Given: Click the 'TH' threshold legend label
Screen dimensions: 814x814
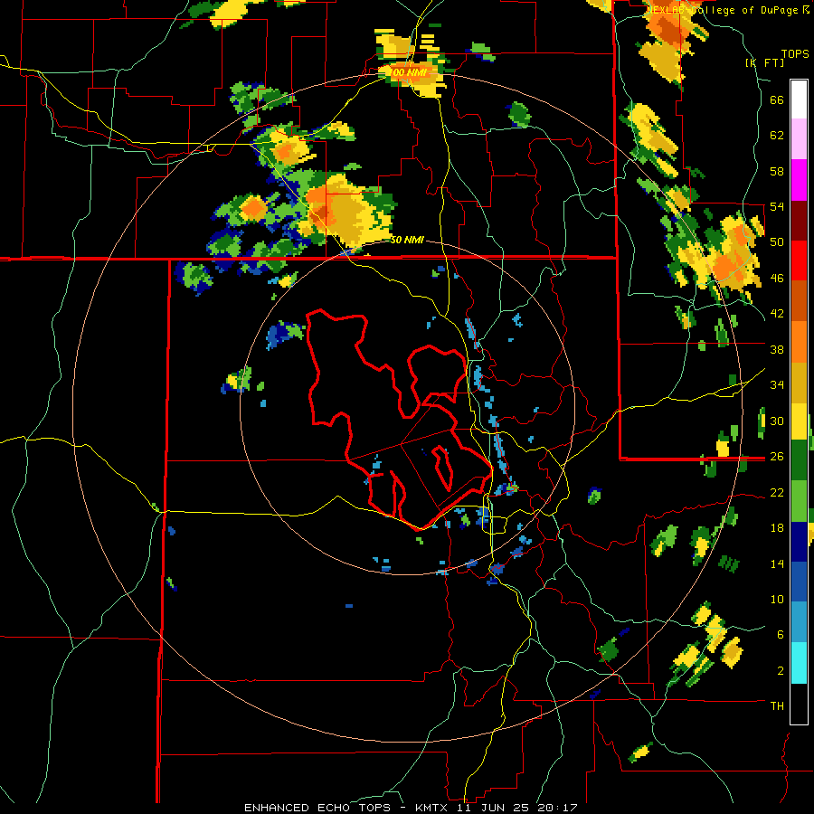Looking at the screenshot, I should tap(777, 706).
